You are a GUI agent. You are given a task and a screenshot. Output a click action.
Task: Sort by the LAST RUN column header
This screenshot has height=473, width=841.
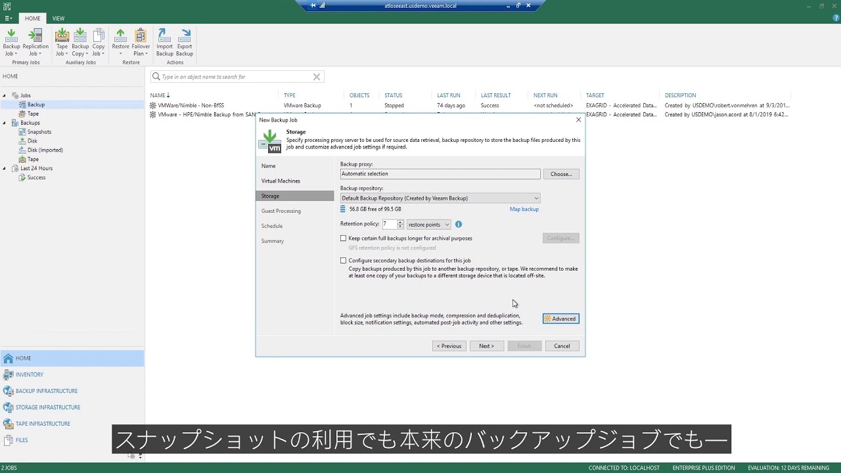tap(449, 95)
